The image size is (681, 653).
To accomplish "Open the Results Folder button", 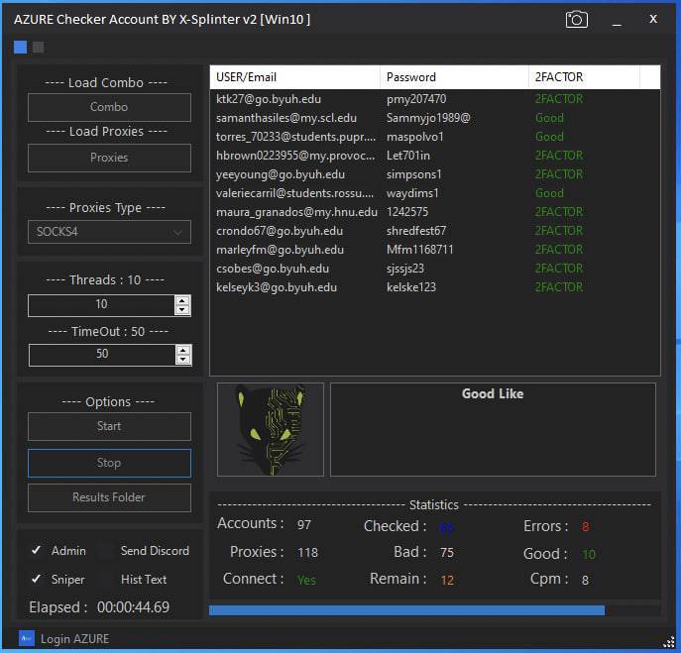I will (109, 497).
